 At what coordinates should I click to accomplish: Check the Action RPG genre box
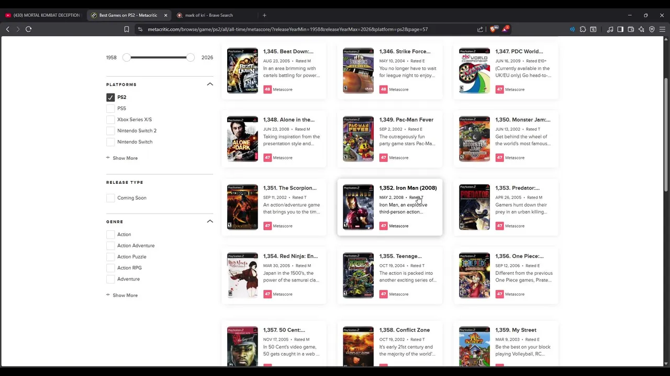pyautogui.click(x=110, y=268)
